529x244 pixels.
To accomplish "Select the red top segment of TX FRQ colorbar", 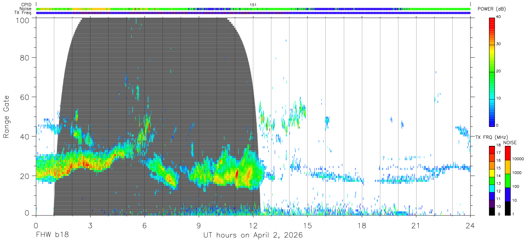I will (x=492, y=150).
